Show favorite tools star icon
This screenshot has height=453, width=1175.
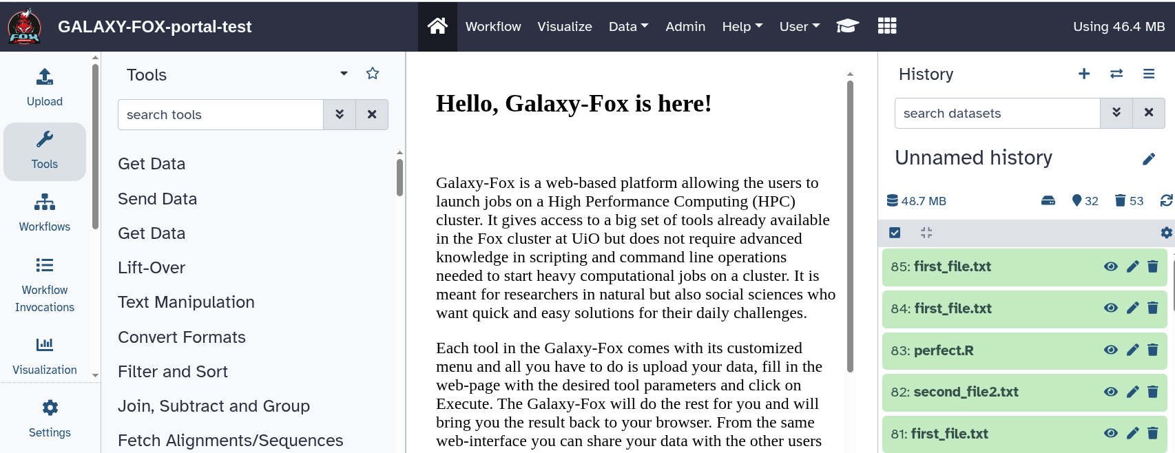pos(373,74)
